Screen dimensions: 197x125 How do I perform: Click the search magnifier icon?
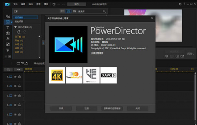104,11
